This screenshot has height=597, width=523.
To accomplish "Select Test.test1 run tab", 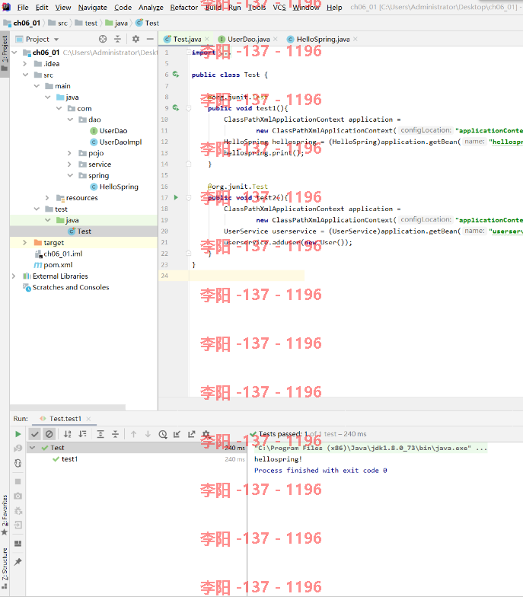I will [65, 419].
